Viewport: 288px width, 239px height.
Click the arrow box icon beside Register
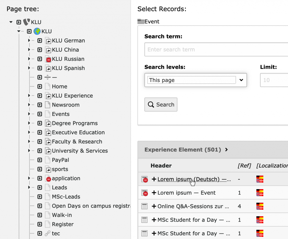pyautogui.click(x=40, y=224)
